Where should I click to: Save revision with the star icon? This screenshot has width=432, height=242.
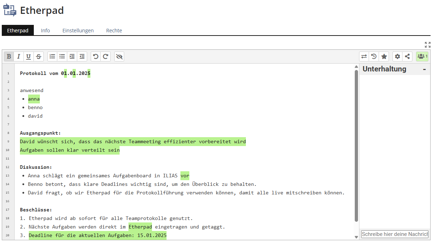(x=384, y=57)
